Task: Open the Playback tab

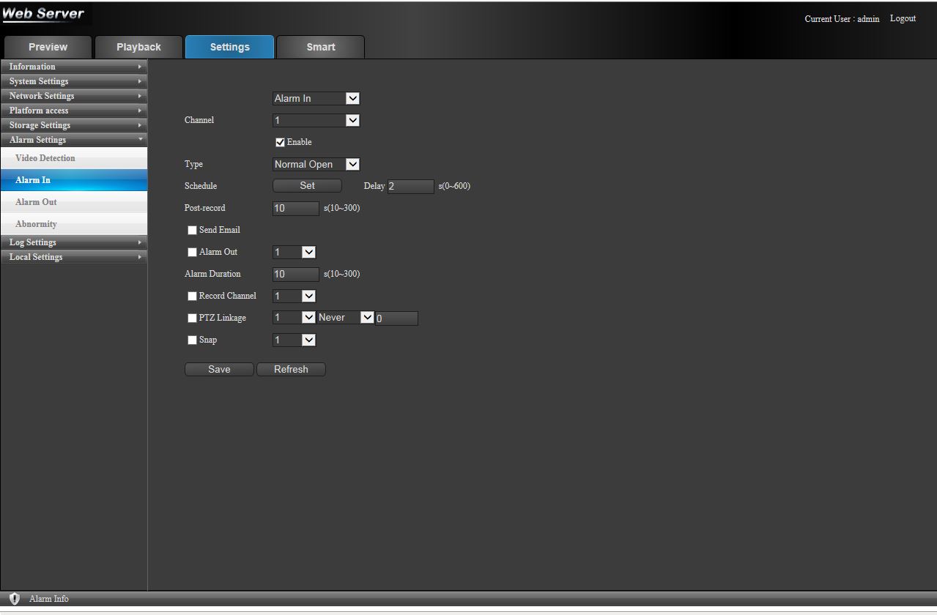Action: [138, 47]
